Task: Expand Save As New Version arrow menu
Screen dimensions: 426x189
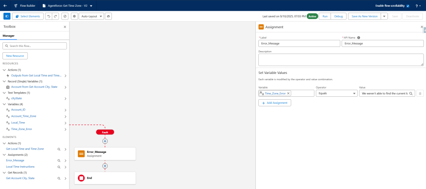Action: click(x=384, y=16)
